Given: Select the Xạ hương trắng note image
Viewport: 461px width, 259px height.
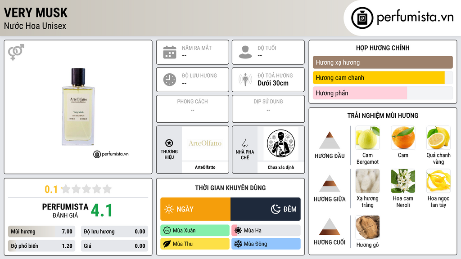Looking at the screenshot, I should click(367, 181).
